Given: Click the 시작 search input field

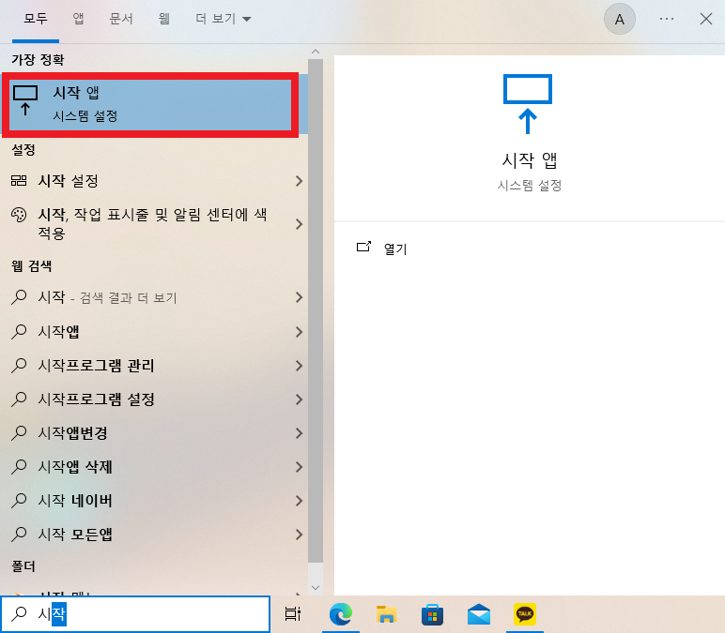Looking at the screenshot, I should pyautogui.click(x=135, y=613).
